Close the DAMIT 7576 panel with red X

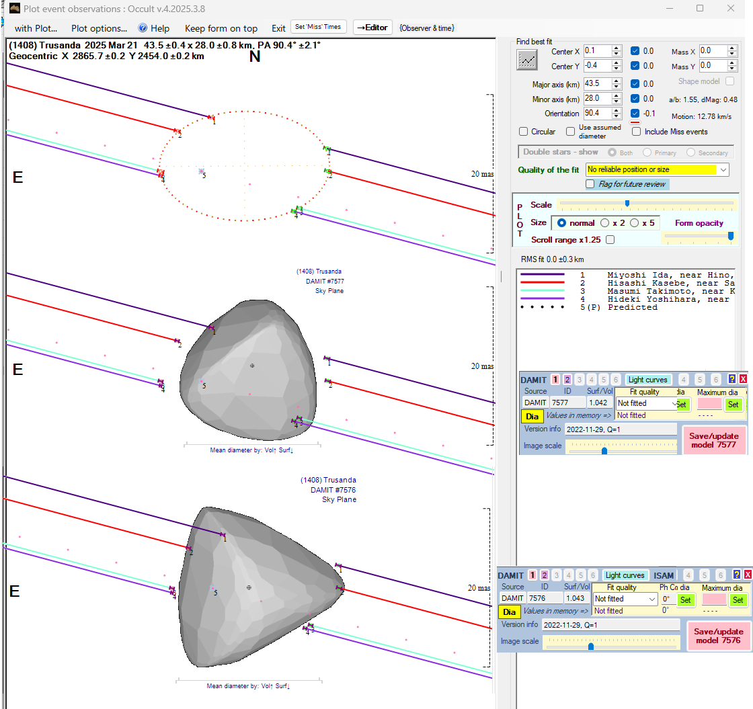click(x=748, y=575)
